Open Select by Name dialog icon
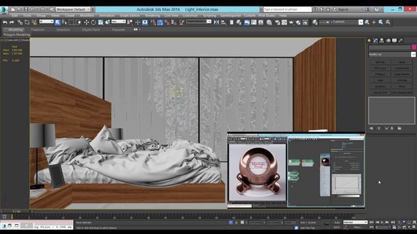417x234 pixels. pos(65,23)
